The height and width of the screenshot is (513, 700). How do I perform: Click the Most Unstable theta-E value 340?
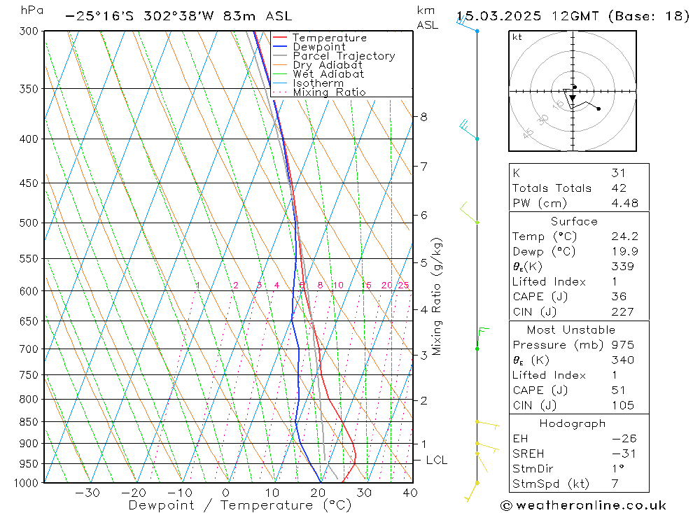(x=622, y=360)
